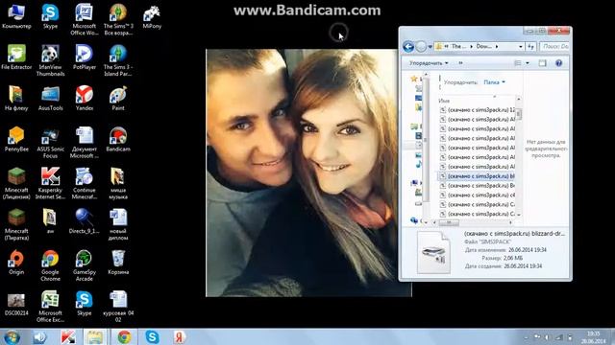This screenshot has width=615, height=345.
Task: Select file '(скачано с sims3pack.ru) 12'
Action: (x=477, y=110)
